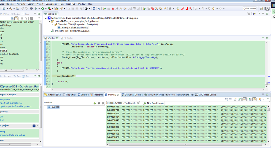Image resolution: width=275 pixels, height=148 pixels.
Task: Open the Power Measurement Tool tab
Action: coord(180,95)
